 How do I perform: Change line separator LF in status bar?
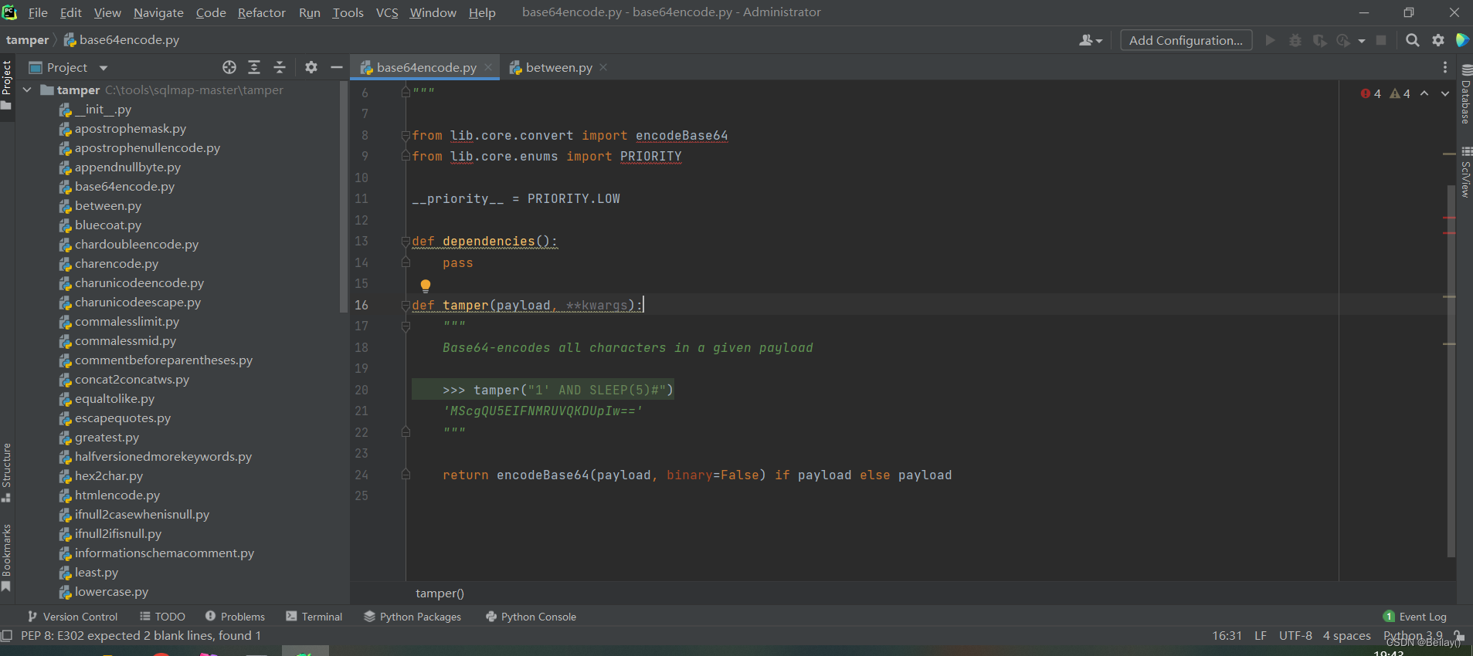[1261, 636]
